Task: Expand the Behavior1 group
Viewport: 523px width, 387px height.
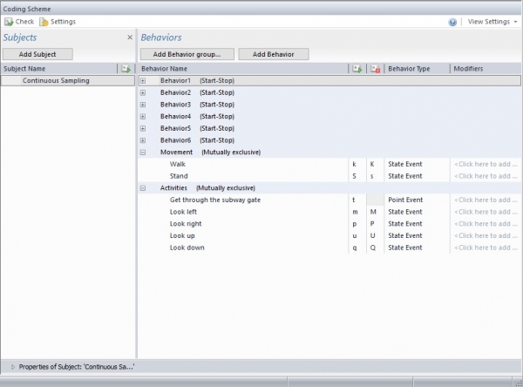Action: (143, 81)
